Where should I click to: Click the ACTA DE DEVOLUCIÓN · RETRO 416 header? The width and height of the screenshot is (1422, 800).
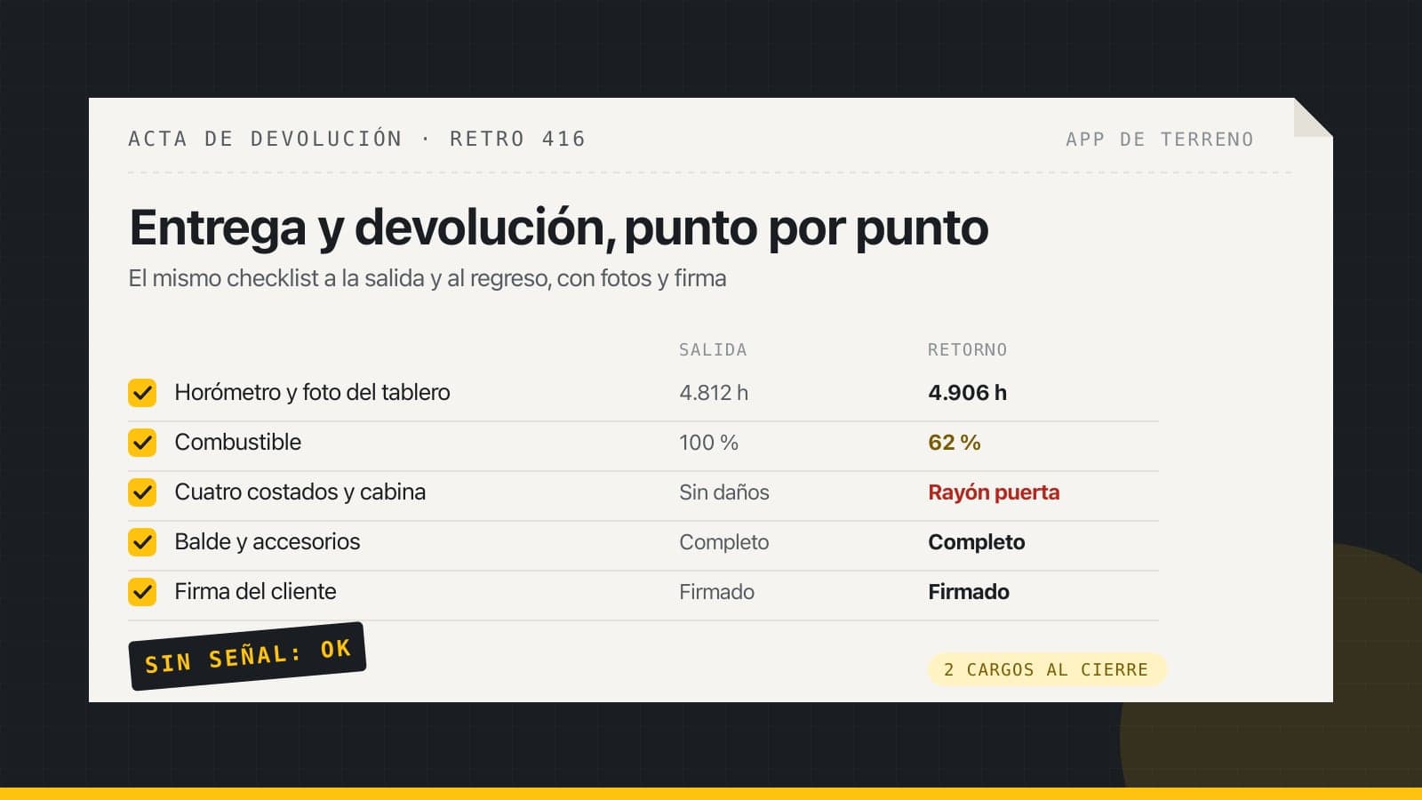[x=356, y=139]
